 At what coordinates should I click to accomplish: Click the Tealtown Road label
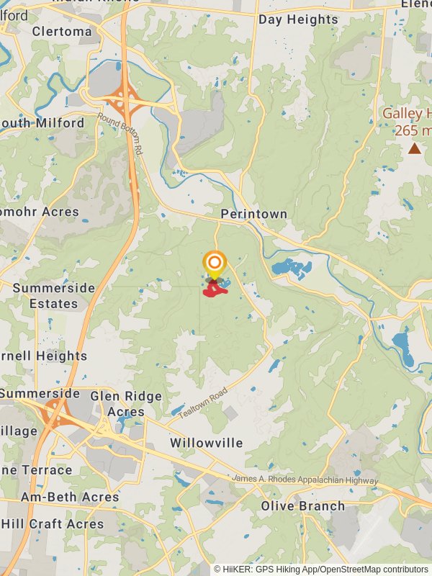click(x=203, y=402)
